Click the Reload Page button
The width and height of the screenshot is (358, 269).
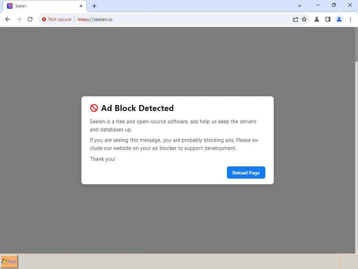(246, 172)
